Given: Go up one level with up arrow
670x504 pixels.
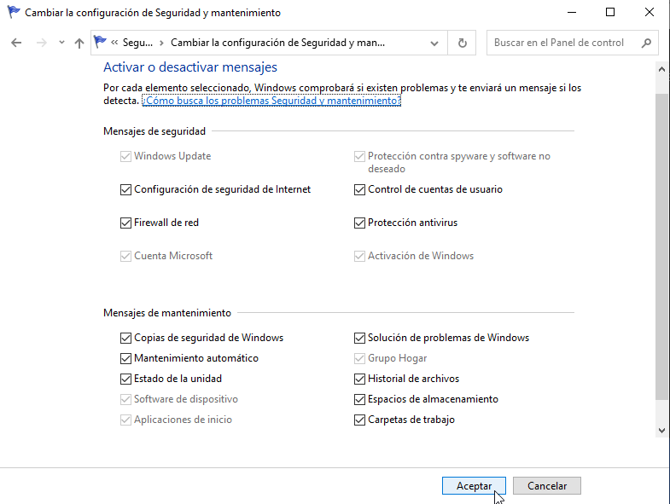Looking at the screenshot, I should pyautogui.click(x=79, y=43).
